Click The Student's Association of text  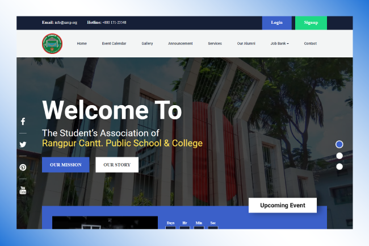click(100, 133)
